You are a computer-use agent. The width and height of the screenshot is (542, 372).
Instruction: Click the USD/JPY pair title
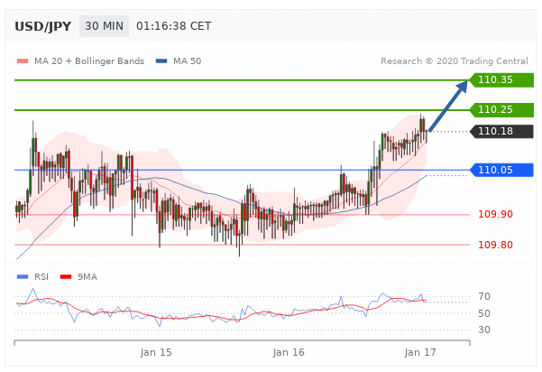point(43,26)
